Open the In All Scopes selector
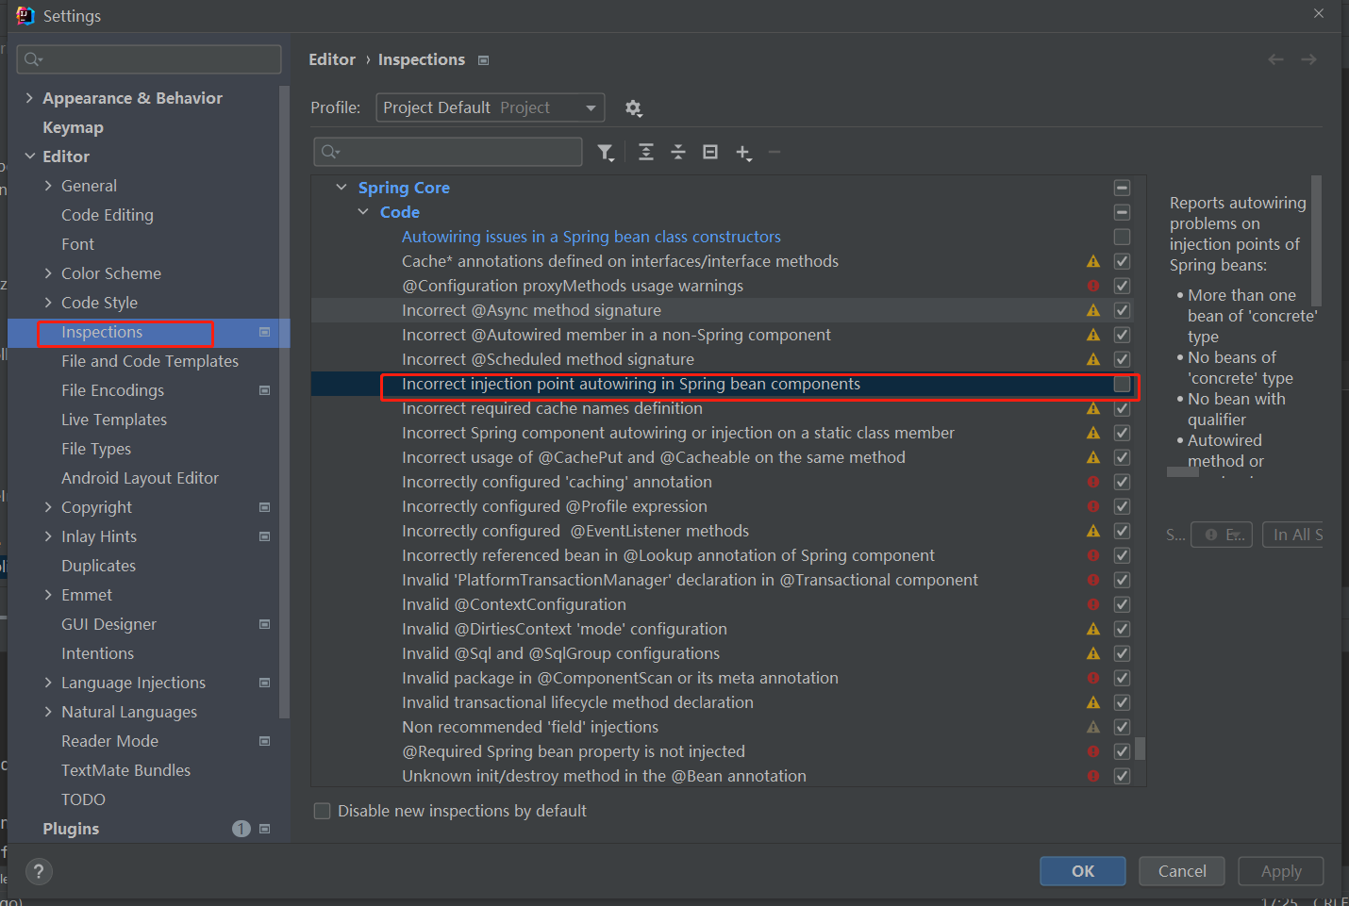1349x906 pixels. pos(1292,535)
